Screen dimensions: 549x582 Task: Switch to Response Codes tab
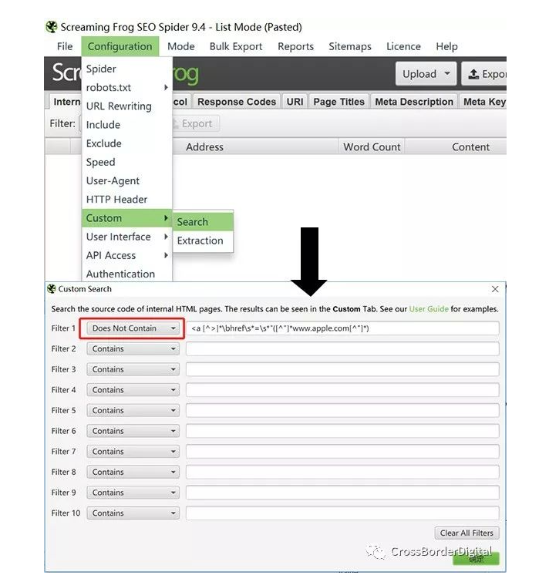[237, 102]
